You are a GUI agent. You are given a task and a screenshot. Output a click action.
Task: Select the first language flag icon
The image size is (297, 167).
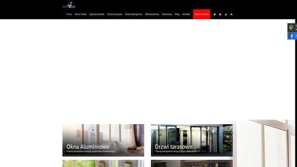(x=215, y=14)
